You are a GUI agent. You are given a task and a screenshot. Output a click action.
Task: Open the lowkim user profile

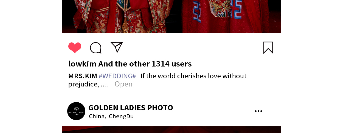pos(82,64)
